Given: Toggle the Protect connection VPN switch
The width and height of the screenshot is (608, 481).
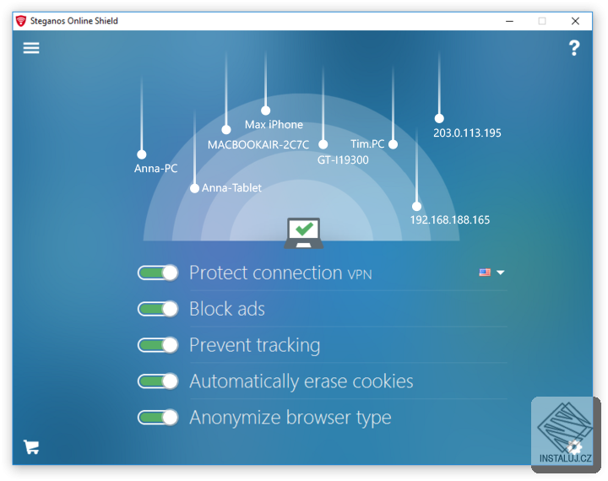Looking at the screenshot, I should coord(158,273).
